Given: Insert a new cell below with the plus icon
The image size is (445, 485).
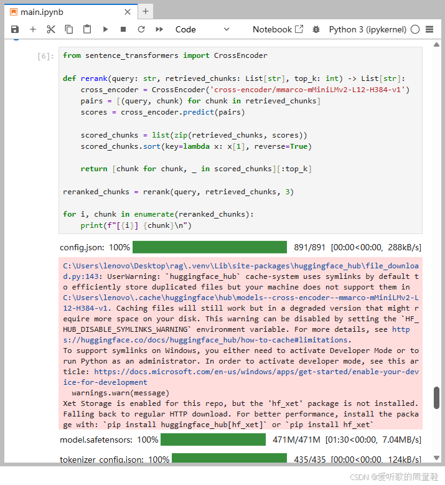Looking at the screenshot, I should pyautogui.click(x=33, y=29).
